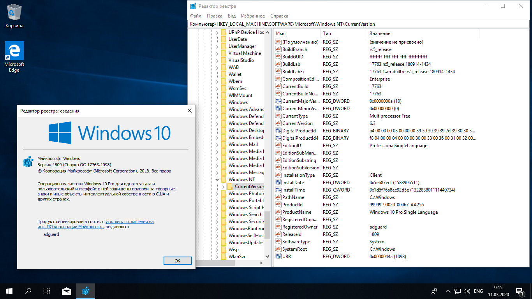Open the Правка menu
The height and width of the screenshot is (299, 532).
point(215,16)
